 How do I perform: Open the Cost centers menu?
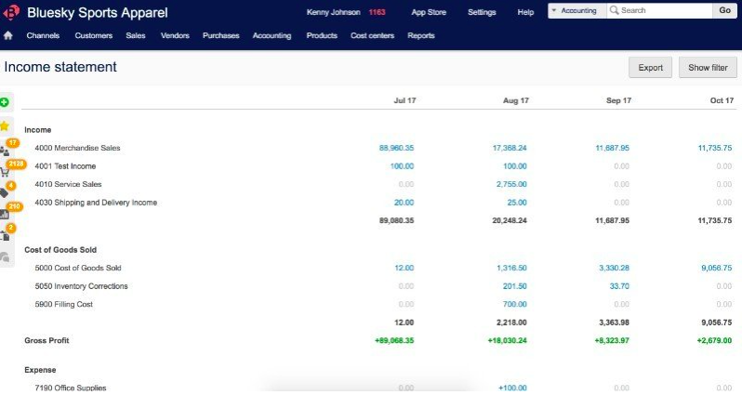tap(372, 35)
